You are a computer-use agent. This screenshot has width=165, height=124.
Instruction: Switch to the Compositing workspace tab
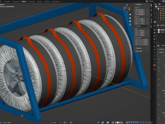(x=16, y=2)
